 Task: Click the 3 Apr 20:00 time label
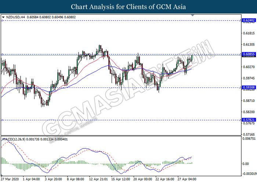(54, 179)
